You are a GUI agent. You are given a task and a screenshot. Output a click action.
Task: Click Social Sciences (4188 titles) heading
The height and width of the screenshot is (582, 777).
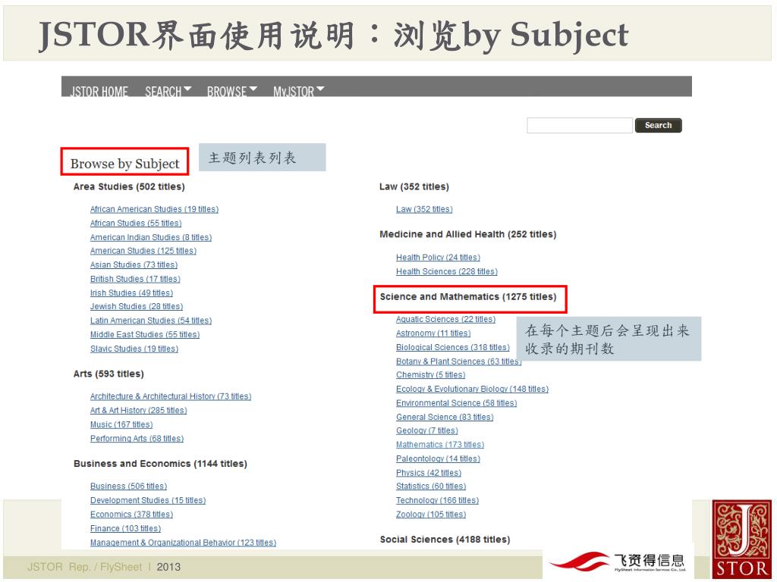click(x=445, y=540)
